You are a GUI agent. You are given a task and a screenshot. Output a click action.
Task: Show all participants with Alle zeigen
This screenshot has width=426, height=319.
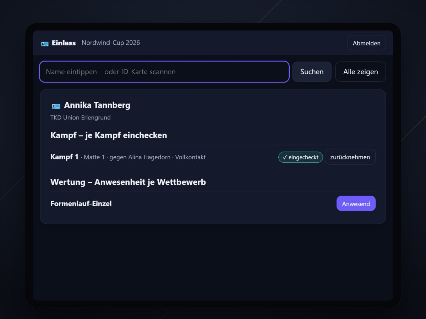360,72
